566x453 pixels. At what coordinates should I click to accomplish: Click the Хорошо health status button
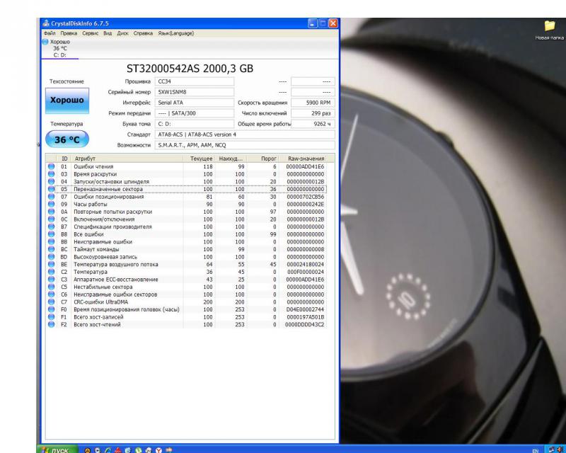(x=67, y=101)
